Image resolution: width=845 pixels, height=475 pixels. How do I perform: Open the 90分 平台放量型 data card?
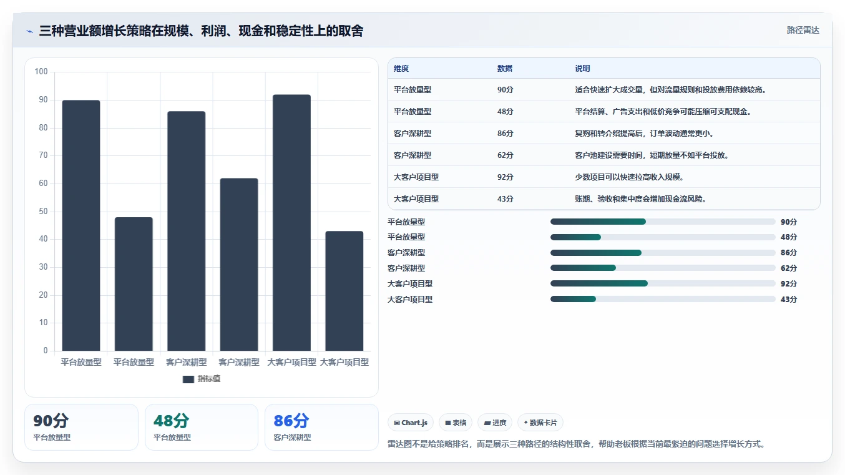81,427
